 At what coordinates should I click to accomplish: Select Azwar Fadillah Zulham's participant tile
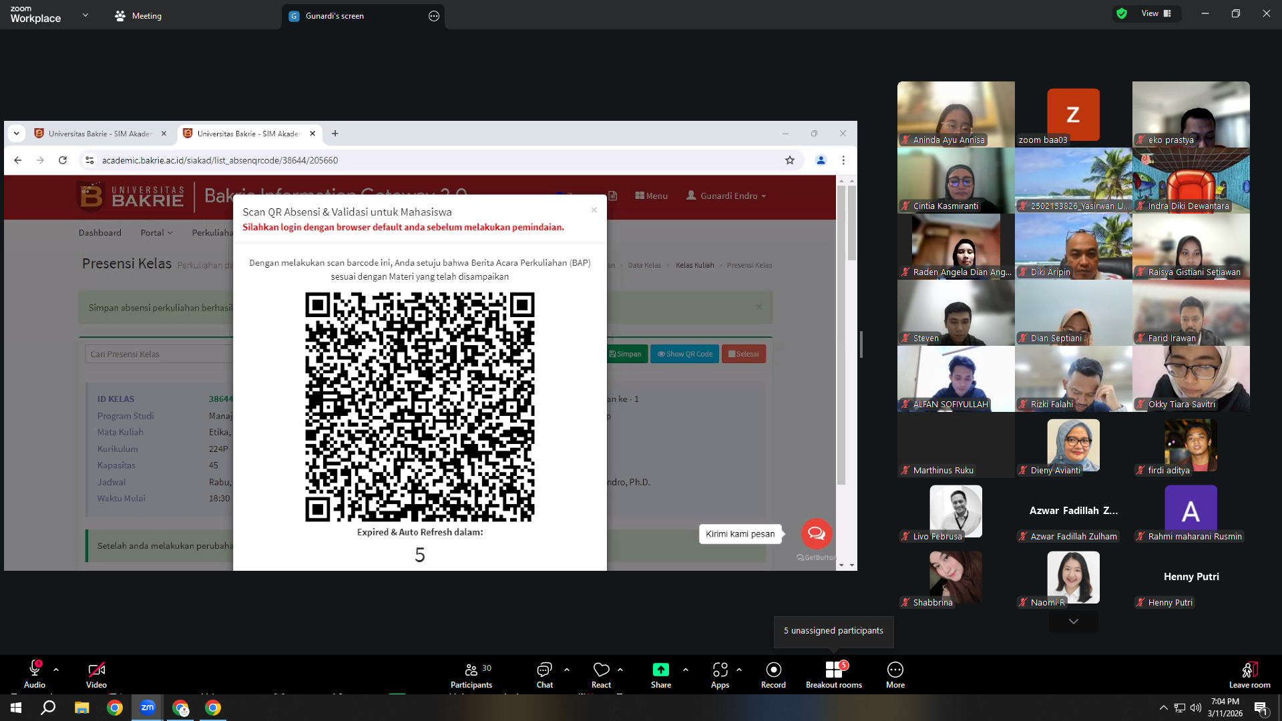(1074, 511)
